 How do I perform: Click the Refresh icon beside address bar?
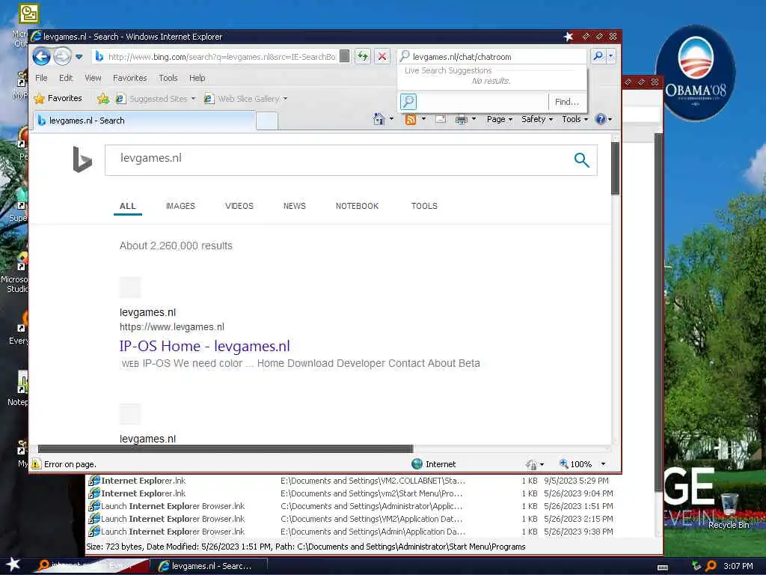tap(363, 56)
